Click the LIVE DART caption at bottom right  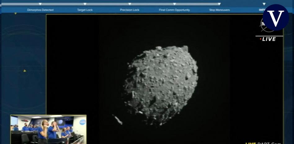(263, 143)
